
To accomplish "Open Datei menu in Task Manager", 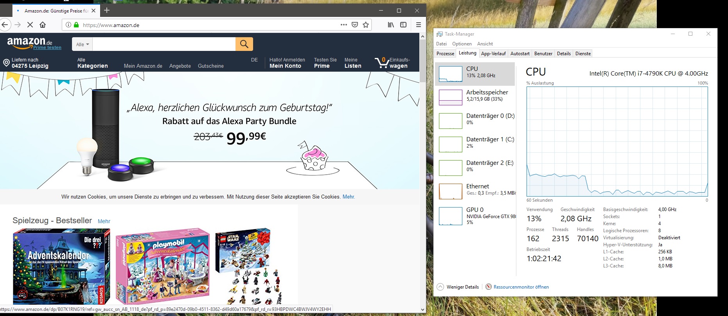I will click(x=441, y=44).
